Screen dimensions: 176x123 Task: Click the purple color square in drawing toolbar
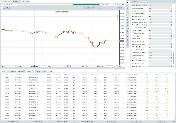[x=127, y=40]
